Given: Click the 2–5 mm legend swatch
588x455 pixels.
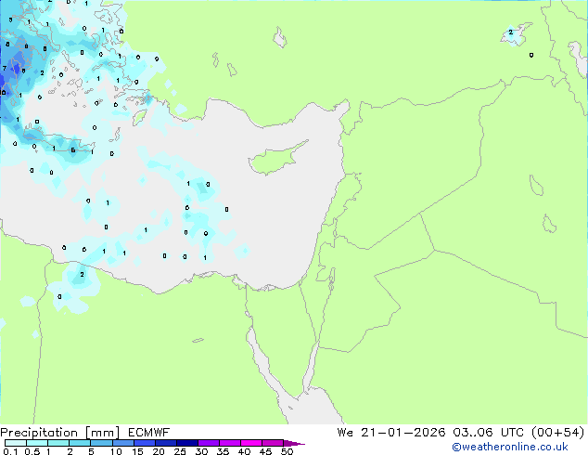Looking at the screenshot, I should point(80,443).
